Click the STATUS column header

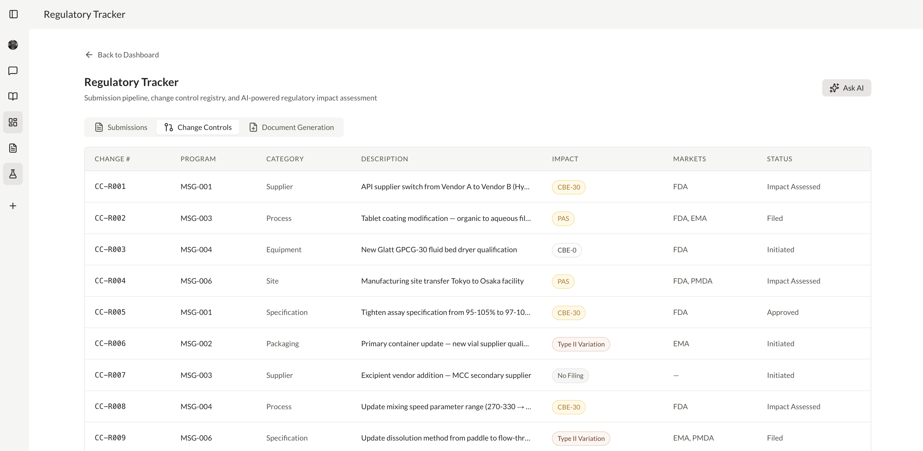pyautogui.click(x=779, y=159)
